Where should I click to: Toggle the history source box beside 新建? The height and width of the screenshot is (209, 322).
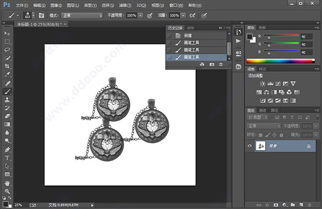point(170,36)
